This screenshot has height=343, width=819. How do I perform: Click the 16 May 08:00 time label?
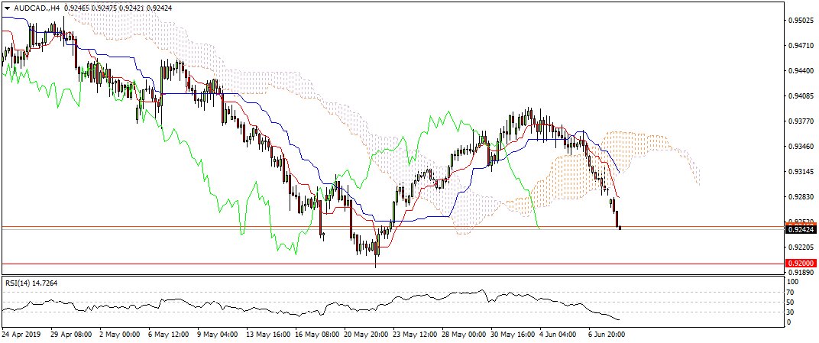tap(319, 335)
